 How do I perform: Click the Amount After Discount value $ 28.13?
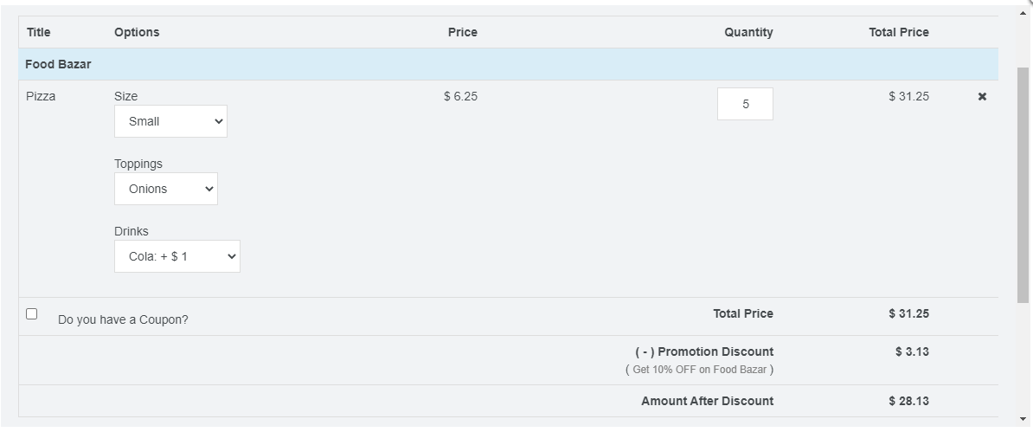pyautogui.click(x=908, y=401)
